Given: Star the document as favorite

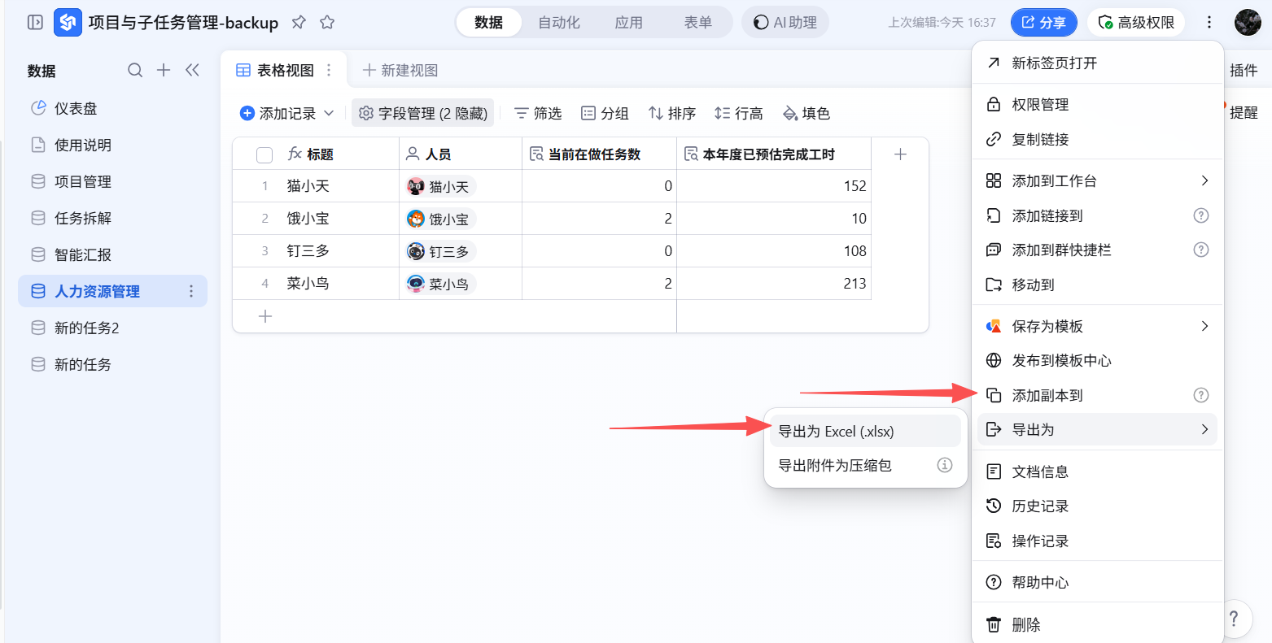Looking at the screenshot, I should coord(327,23).
